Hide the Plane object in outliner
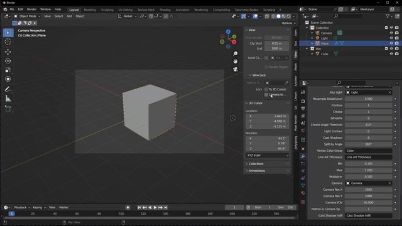The image size is (402, 226). point(391,43)
